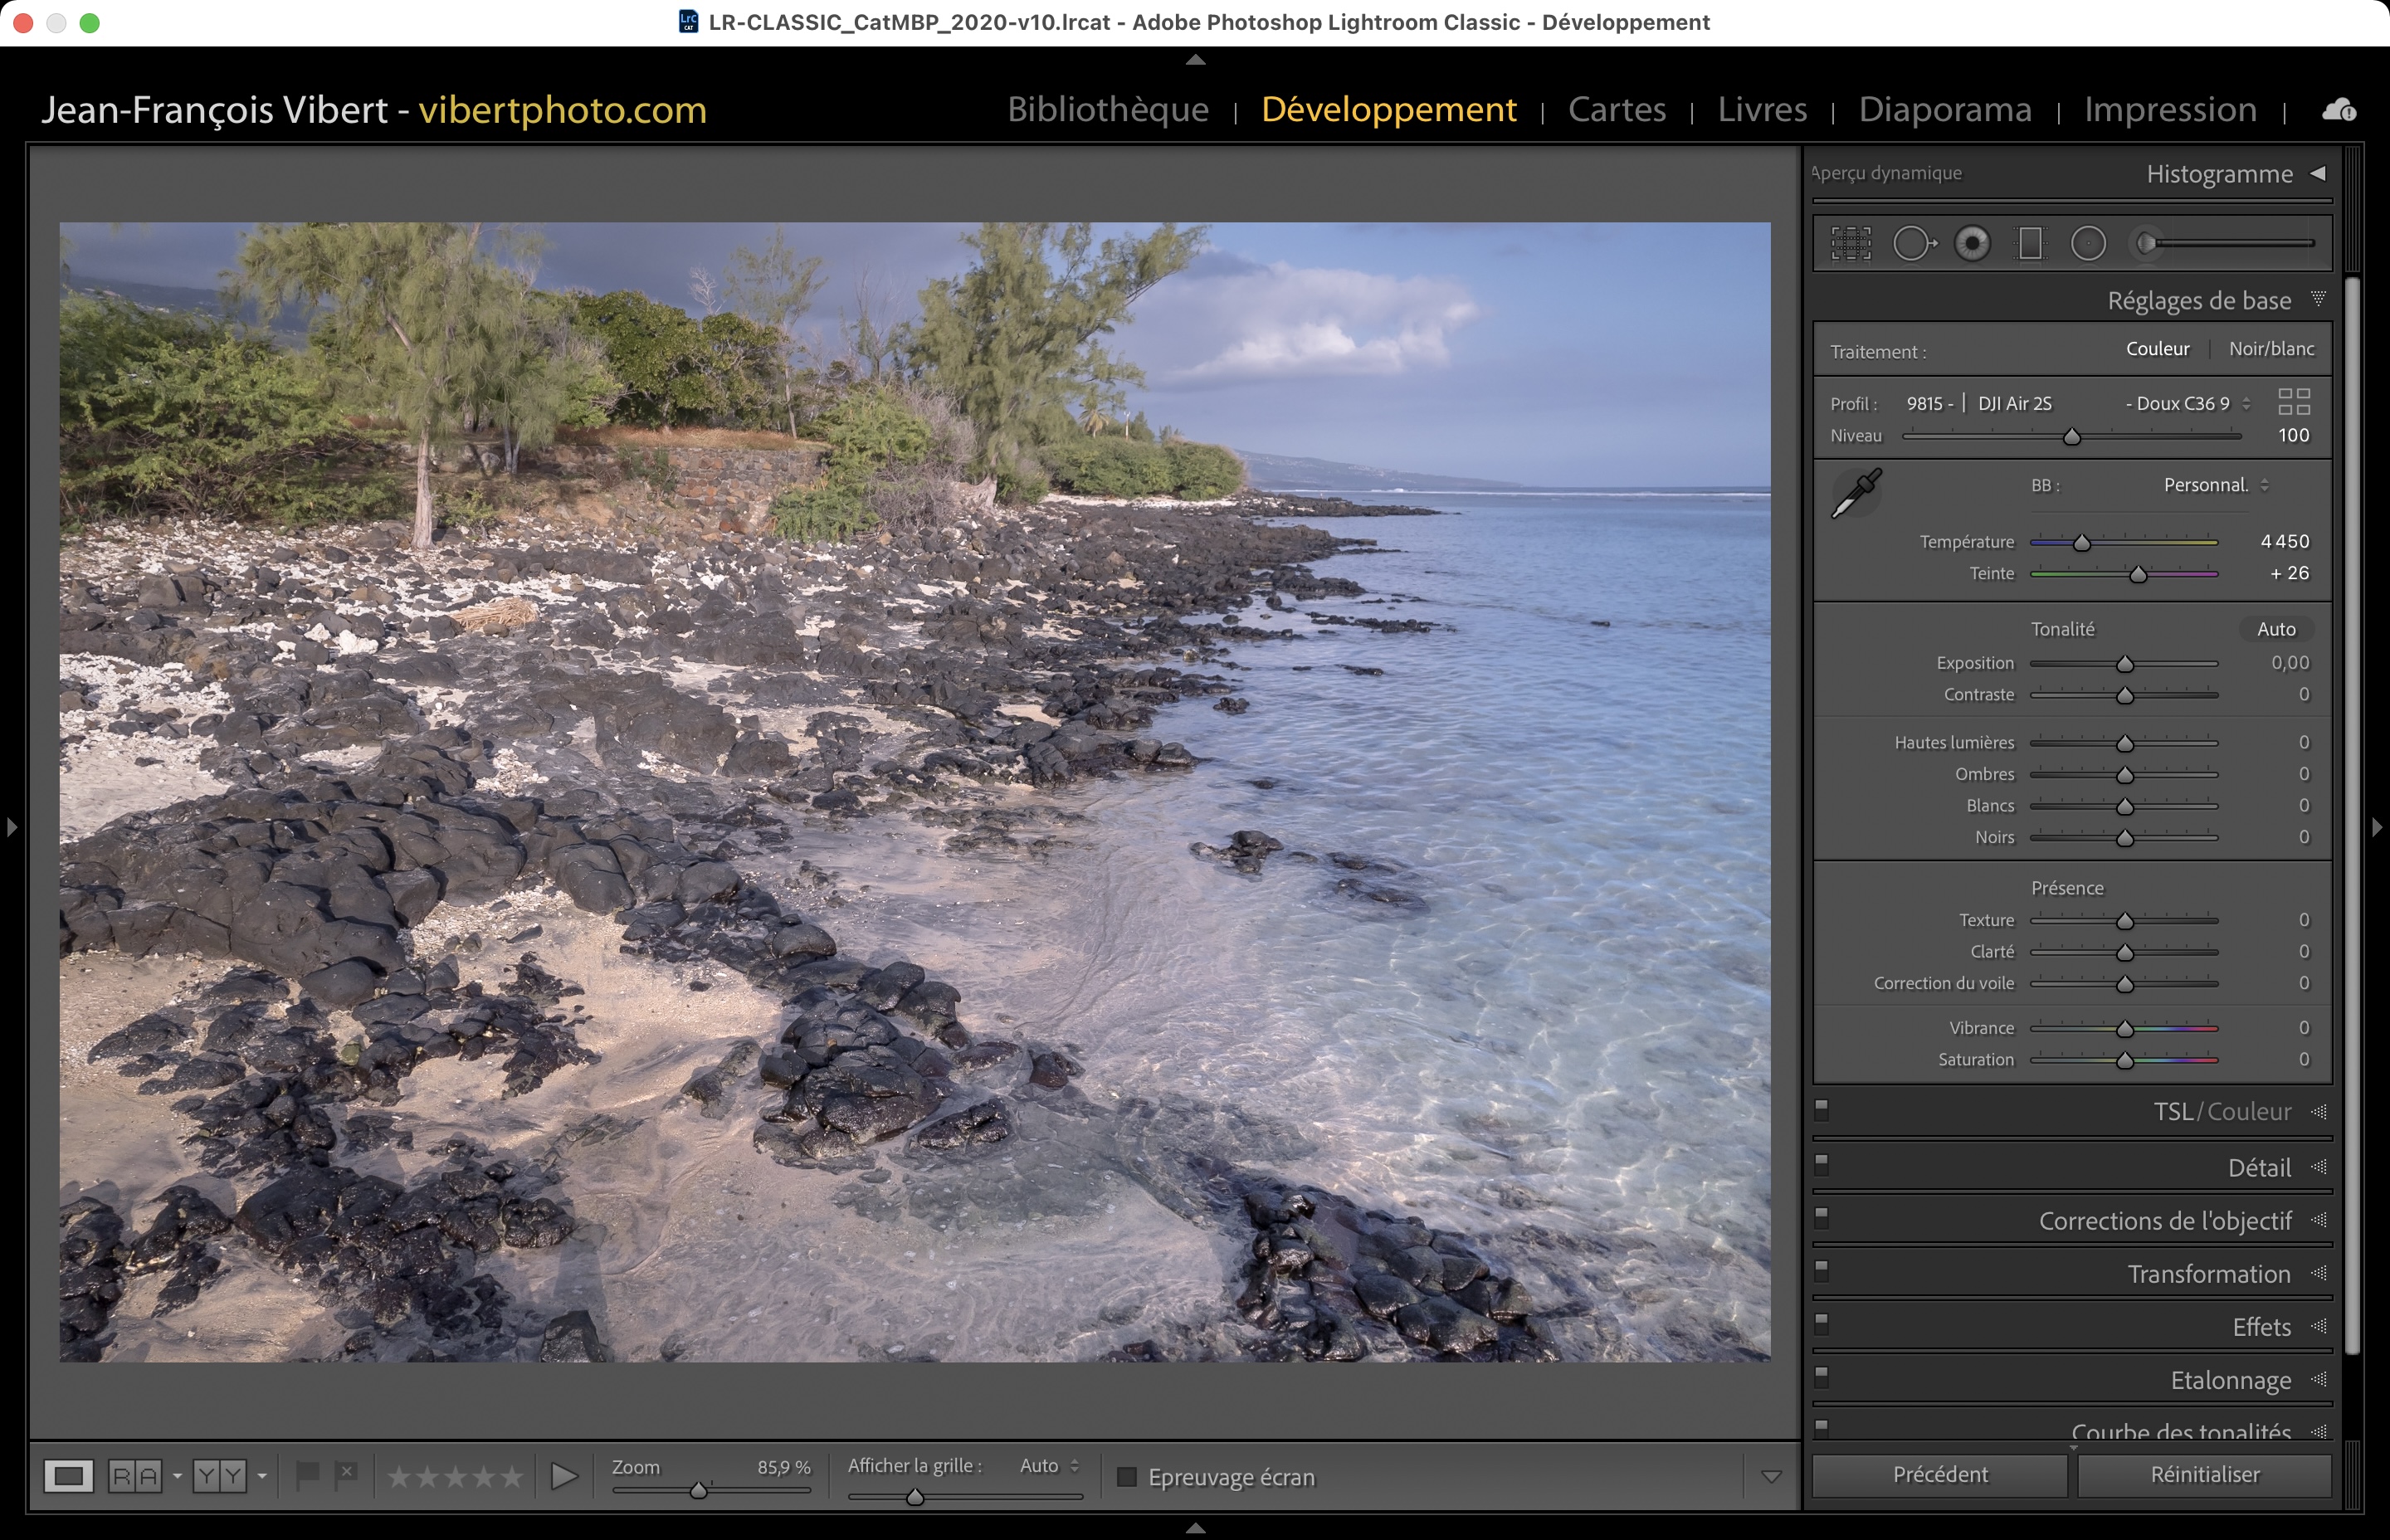Switch to the Bibliothèque module
Viewport: 2390px width, 1540px height.
pos(1107,109)
